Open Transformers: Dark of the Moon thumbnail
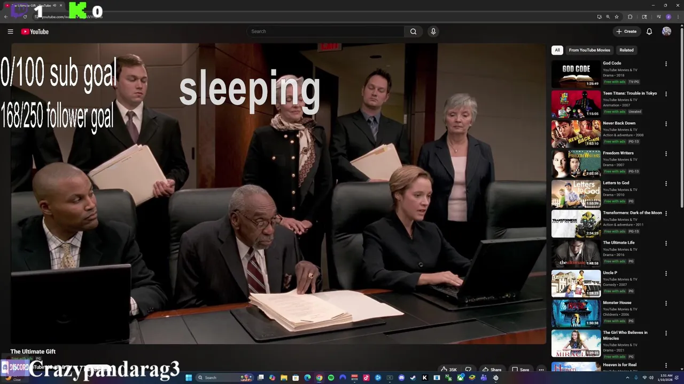Viewport: 684px width, 384px height. click(x=576, y=223)
